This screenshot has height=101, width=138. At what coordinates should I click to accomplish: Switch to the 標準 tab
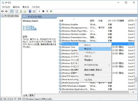31,96
